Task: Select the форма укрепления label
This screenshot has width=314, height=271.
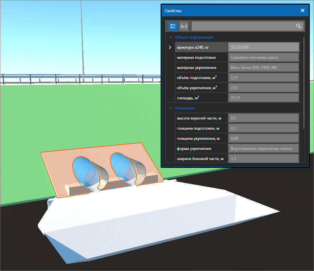Action: tap(194, 149)
